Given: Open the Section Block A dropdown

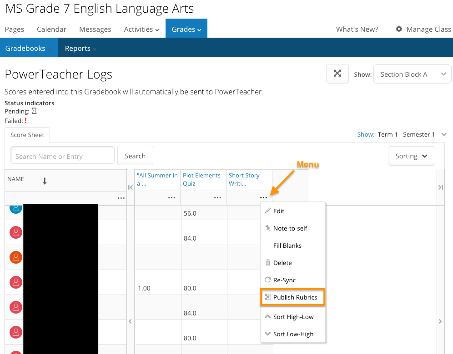Looking at the screenshot, I should 412,74.
